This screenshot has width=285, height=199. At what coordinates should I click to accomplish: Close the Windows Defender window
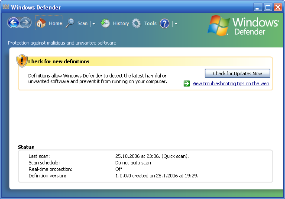pyautogui.click(x=278, y=7)
